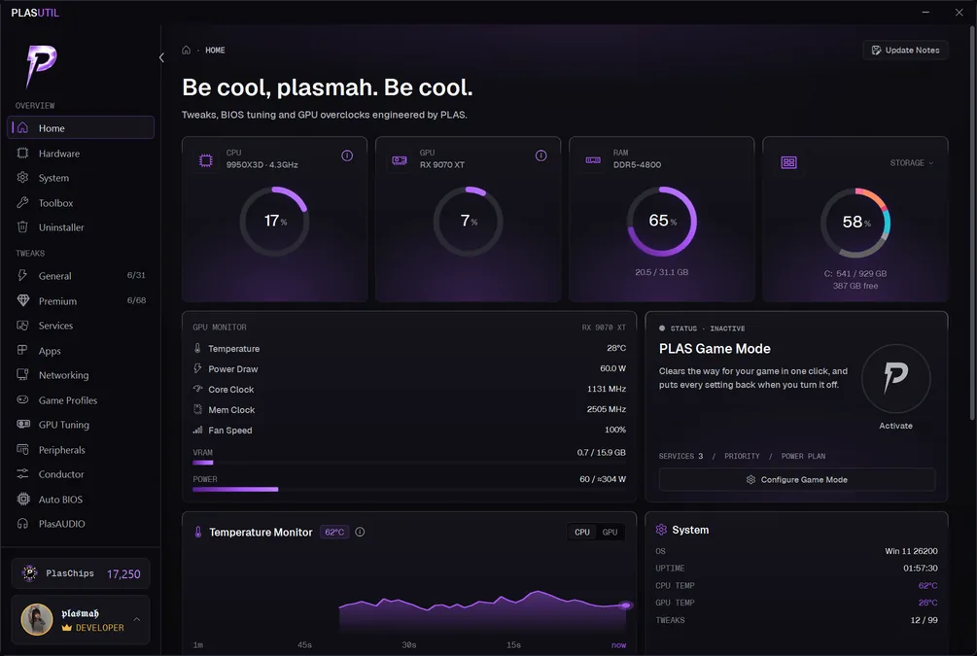Navigate to the Game Profiles page
Viewport: 977px width, 656px height.
pos(81,400)
